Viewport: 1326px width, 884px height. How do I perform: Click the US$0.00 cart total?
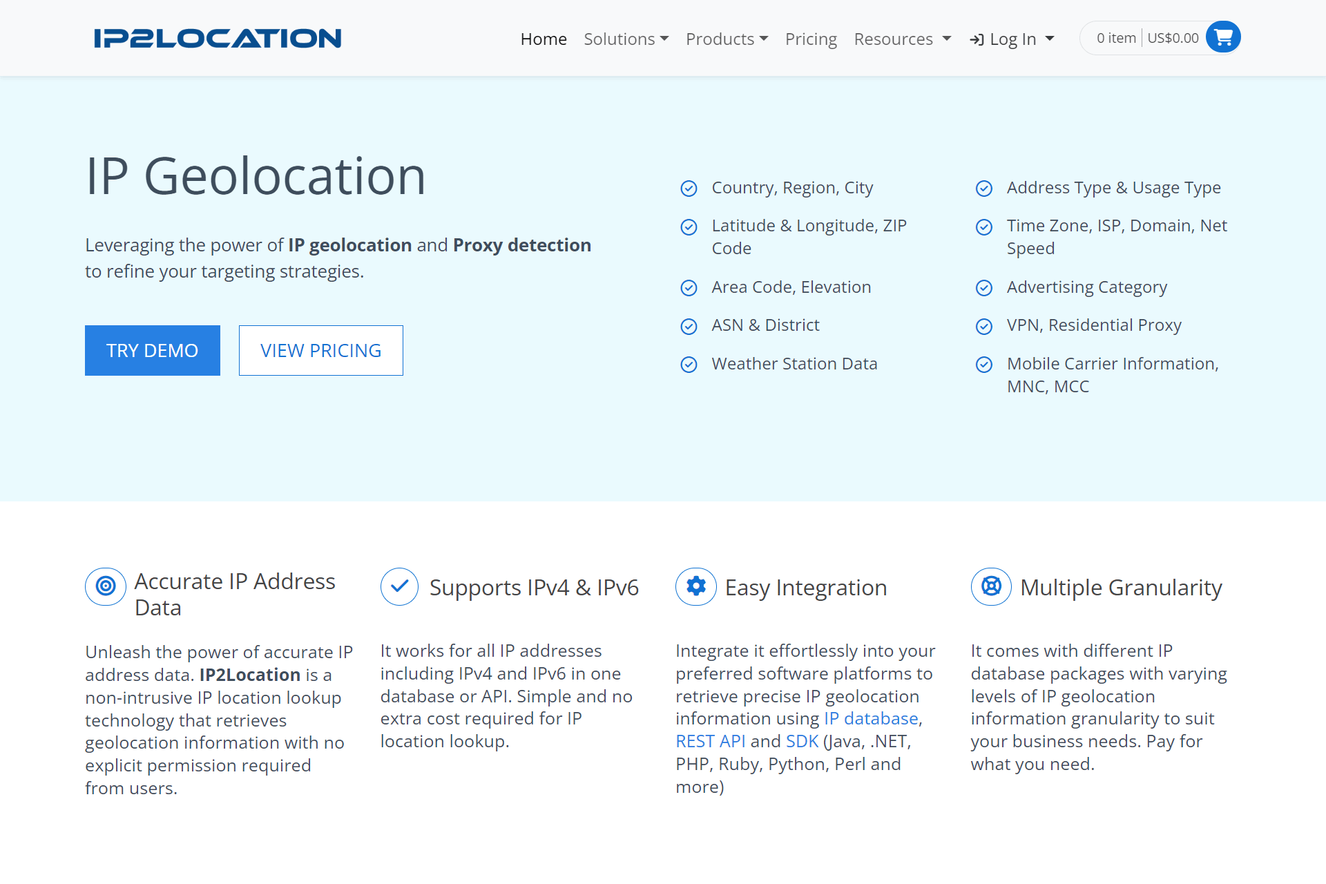coord(1172,38)
